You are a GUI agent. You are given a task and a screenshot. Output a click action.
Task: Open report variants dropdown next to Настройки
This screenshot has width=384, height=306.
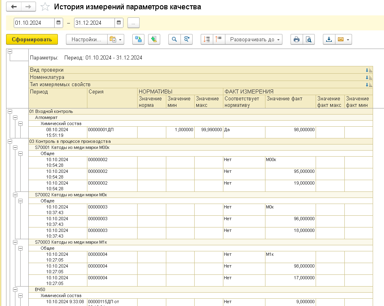[116, 39]
